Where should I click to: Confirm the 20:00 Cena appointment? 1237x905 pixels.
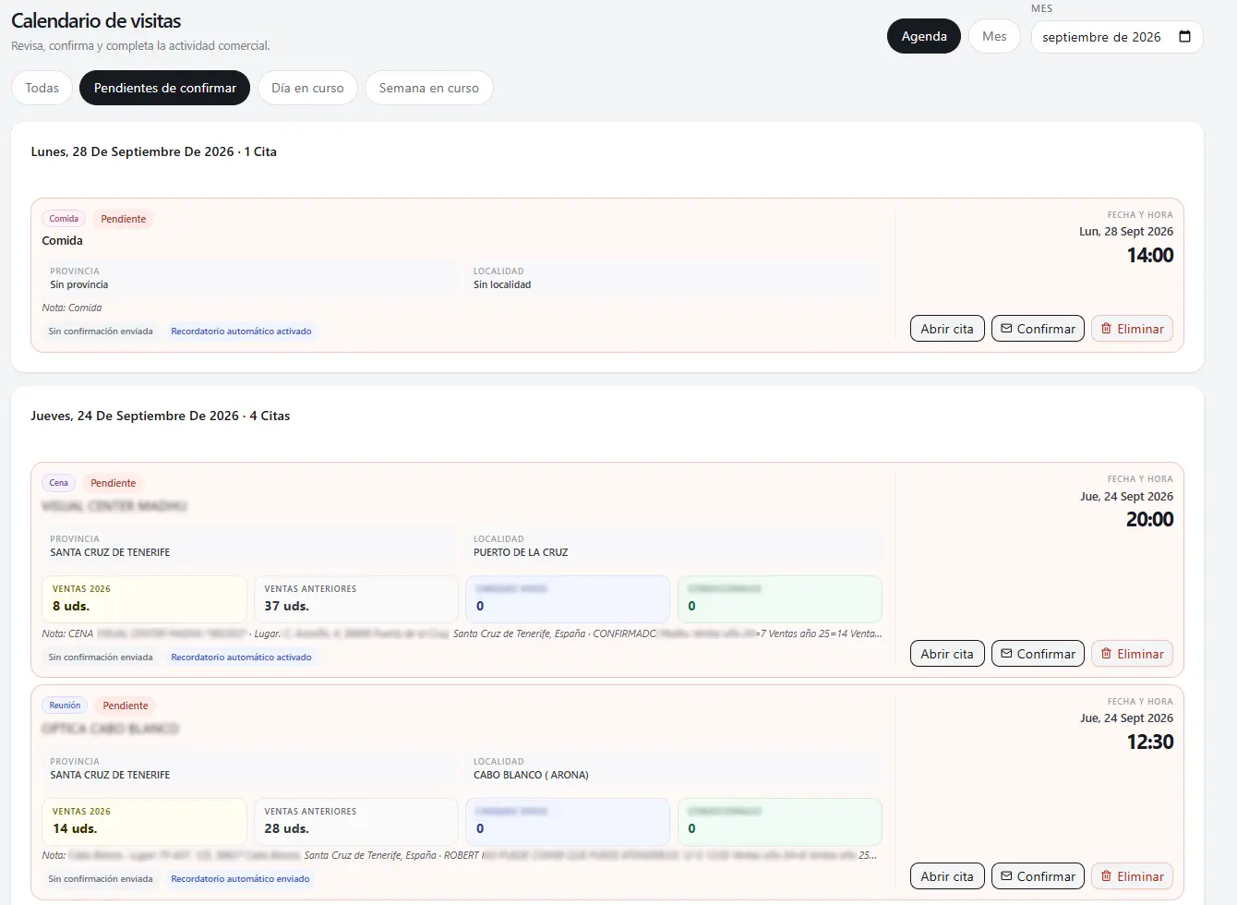[x=1038, y=654]
